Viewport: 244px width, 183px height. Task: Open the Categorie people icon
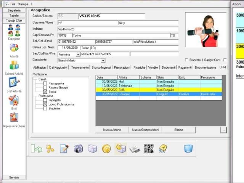pos(14,30)
